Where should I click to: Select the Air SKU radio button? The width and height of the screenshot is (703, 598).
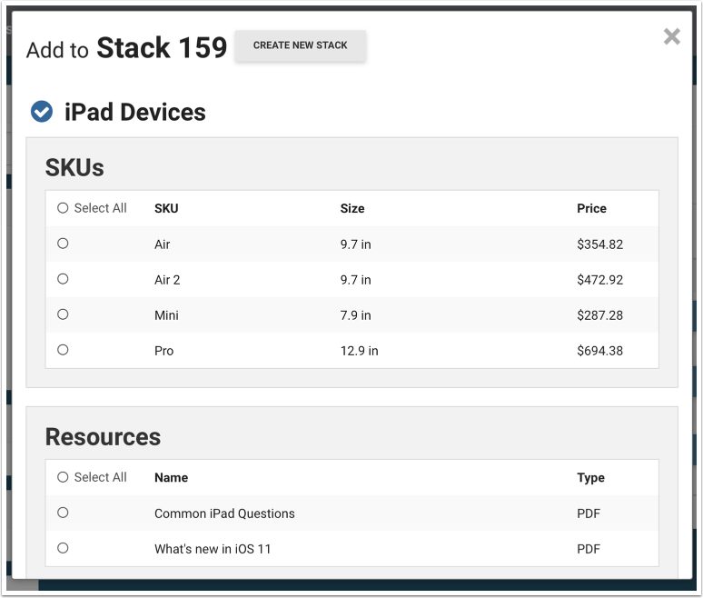click(x=63, y=244)
